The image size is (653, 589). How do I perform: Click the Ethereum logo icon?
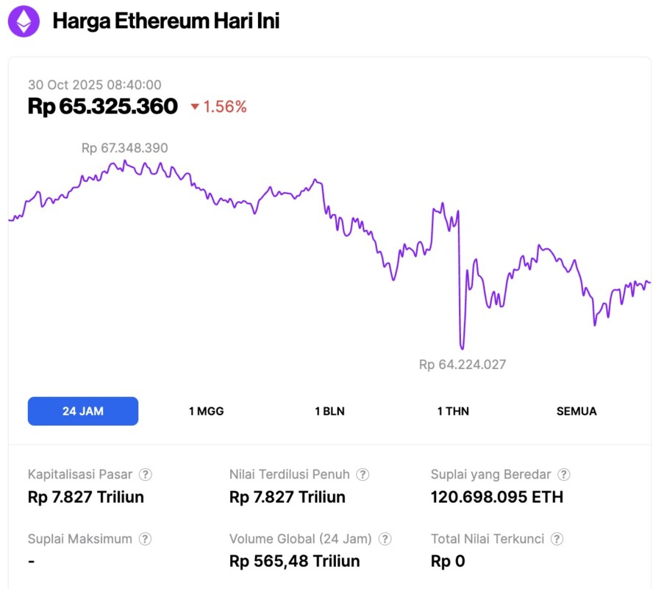23,21
